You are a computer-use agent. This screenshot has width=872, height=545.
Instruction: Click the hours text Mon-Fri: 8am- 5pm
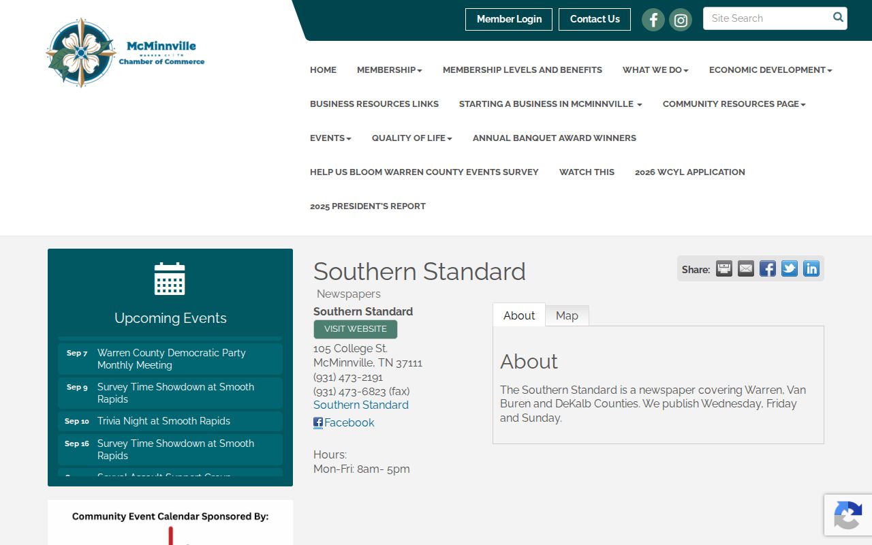pos(362,469)
